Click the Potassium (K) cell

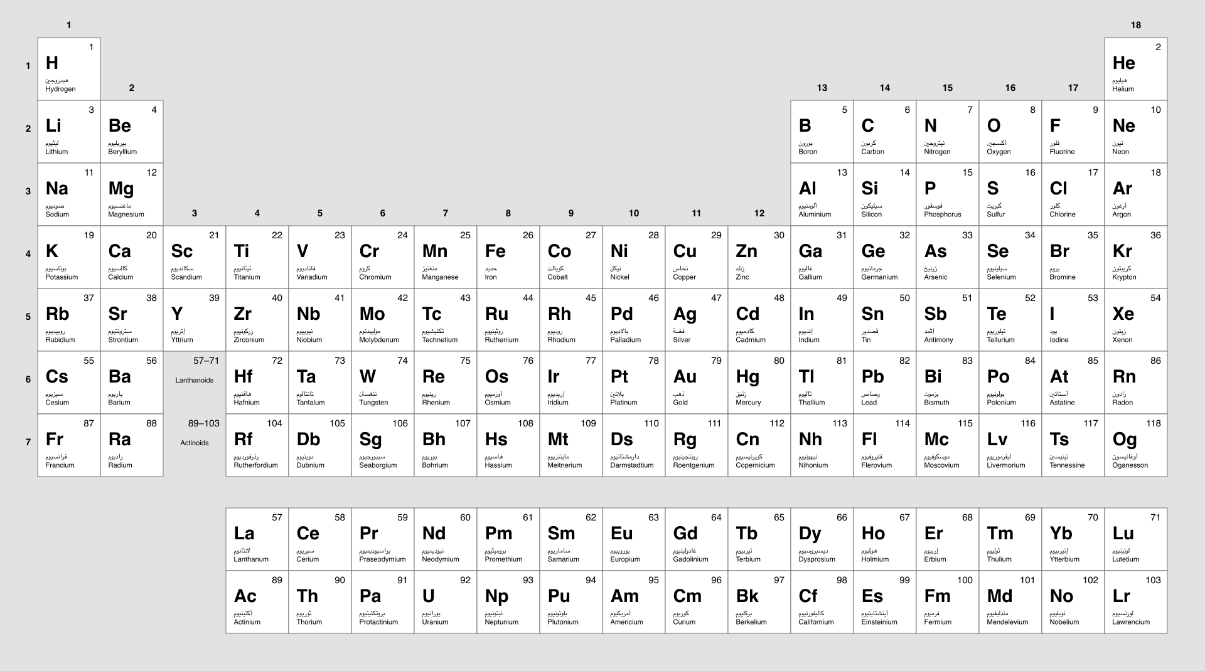click(x=69, y=257)
